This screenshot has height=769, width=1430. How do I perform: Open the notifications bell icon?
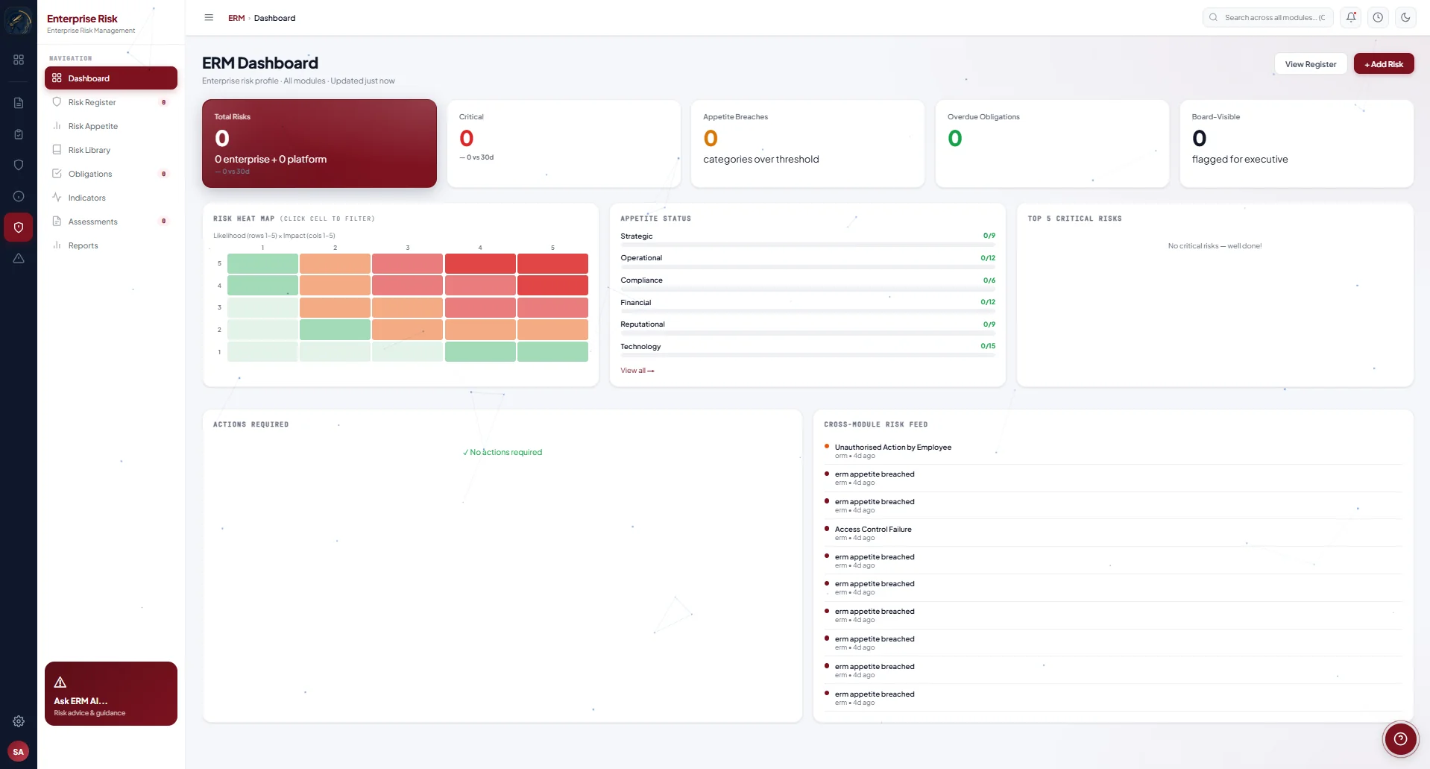point(1351,17)
